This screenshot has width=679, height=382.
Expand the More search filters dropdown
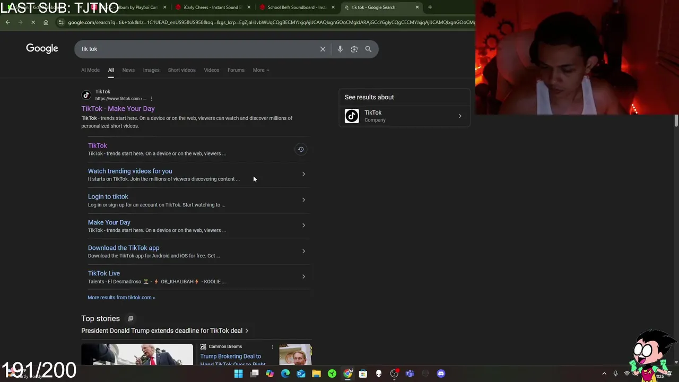coord(261,70)
